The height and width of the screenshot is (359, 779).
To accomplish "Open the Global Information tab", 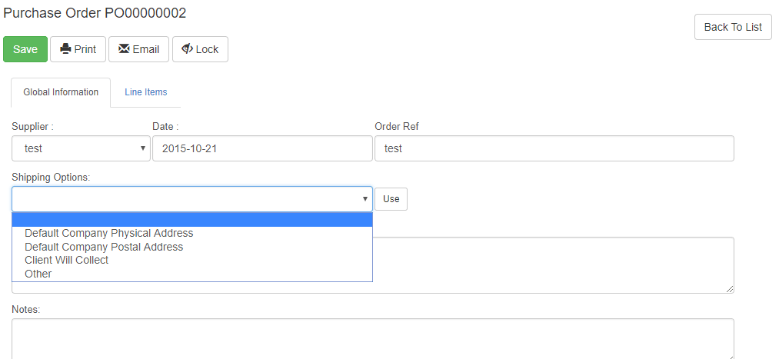I will (61, 92).
